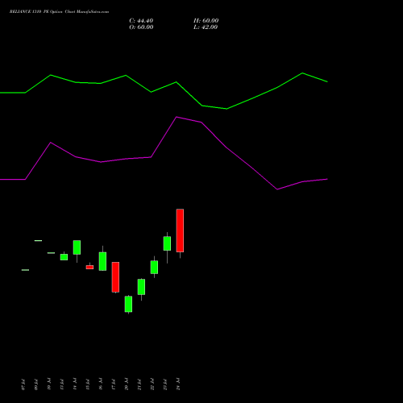Screen dimensions: 403x403
Task: Select the small red candle above 15 Jul
Action: (x=89, y=267)
